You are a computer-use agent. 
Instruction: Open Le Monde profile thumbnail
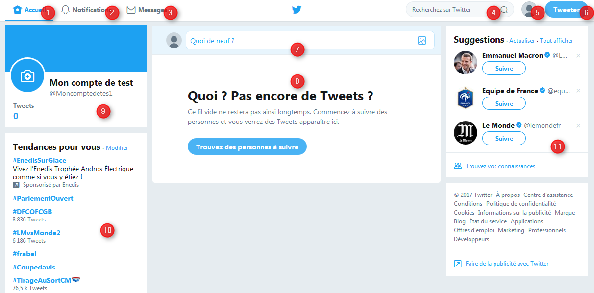point(465,133)
